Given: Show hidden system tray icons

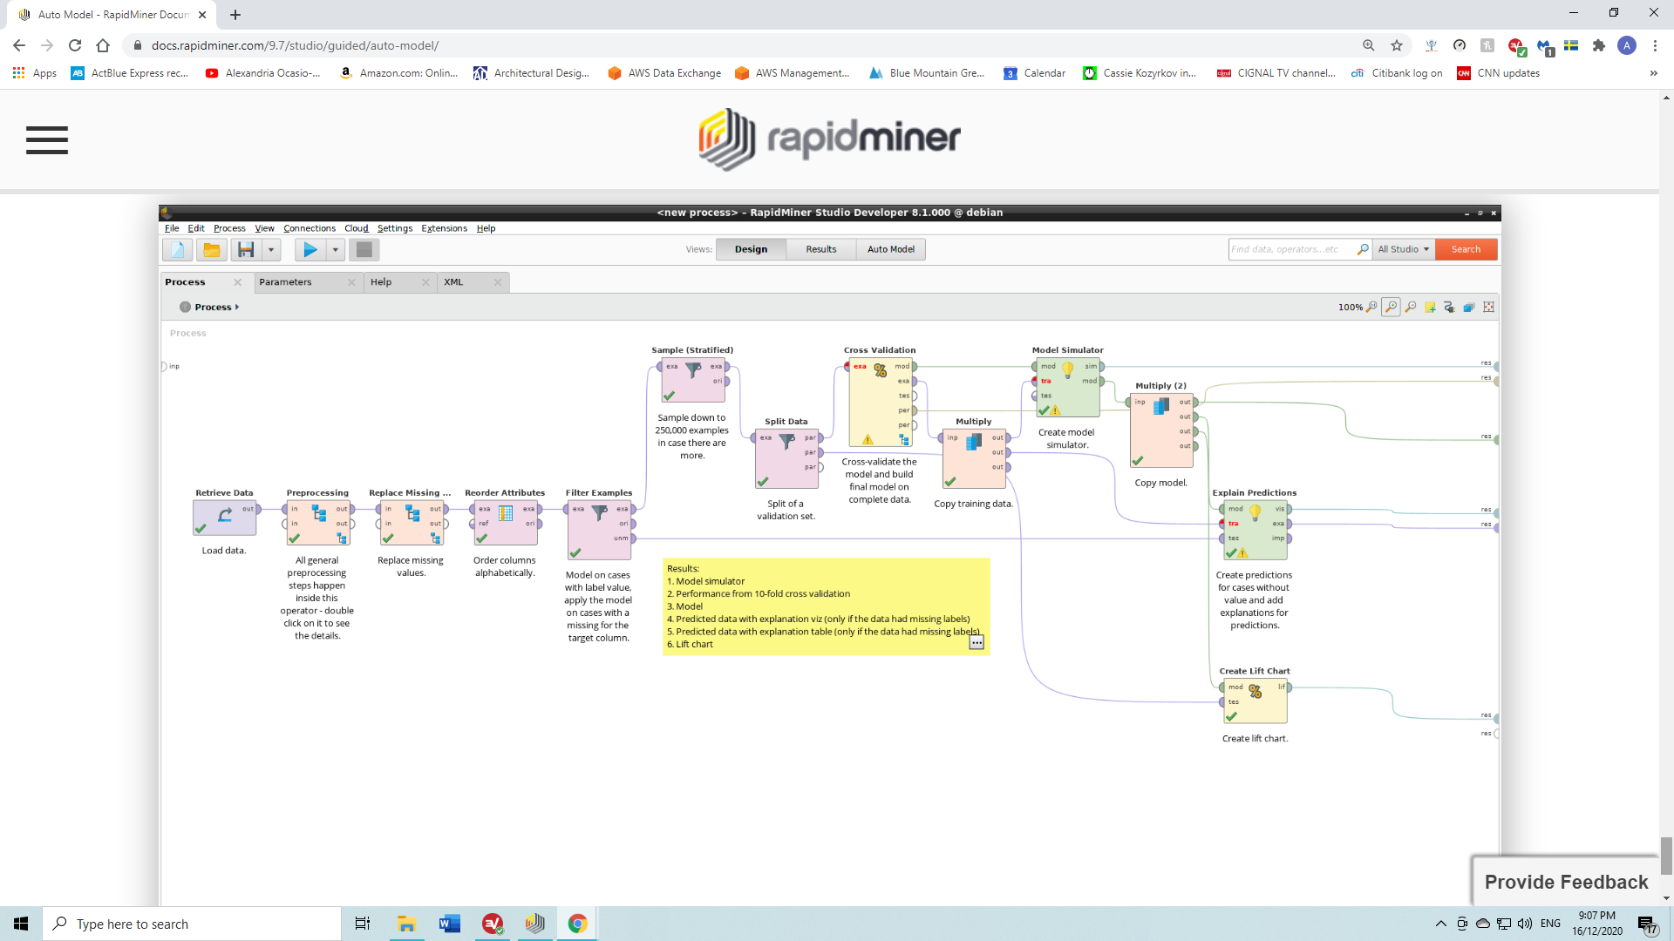Looking at the screenshot, I should tap(1440, 924).
